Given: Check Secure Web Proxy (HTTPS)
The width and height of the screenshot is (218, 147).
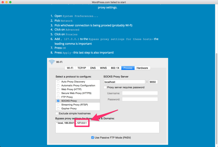Looking at the screenshot, I should click(x=58, y=93).
